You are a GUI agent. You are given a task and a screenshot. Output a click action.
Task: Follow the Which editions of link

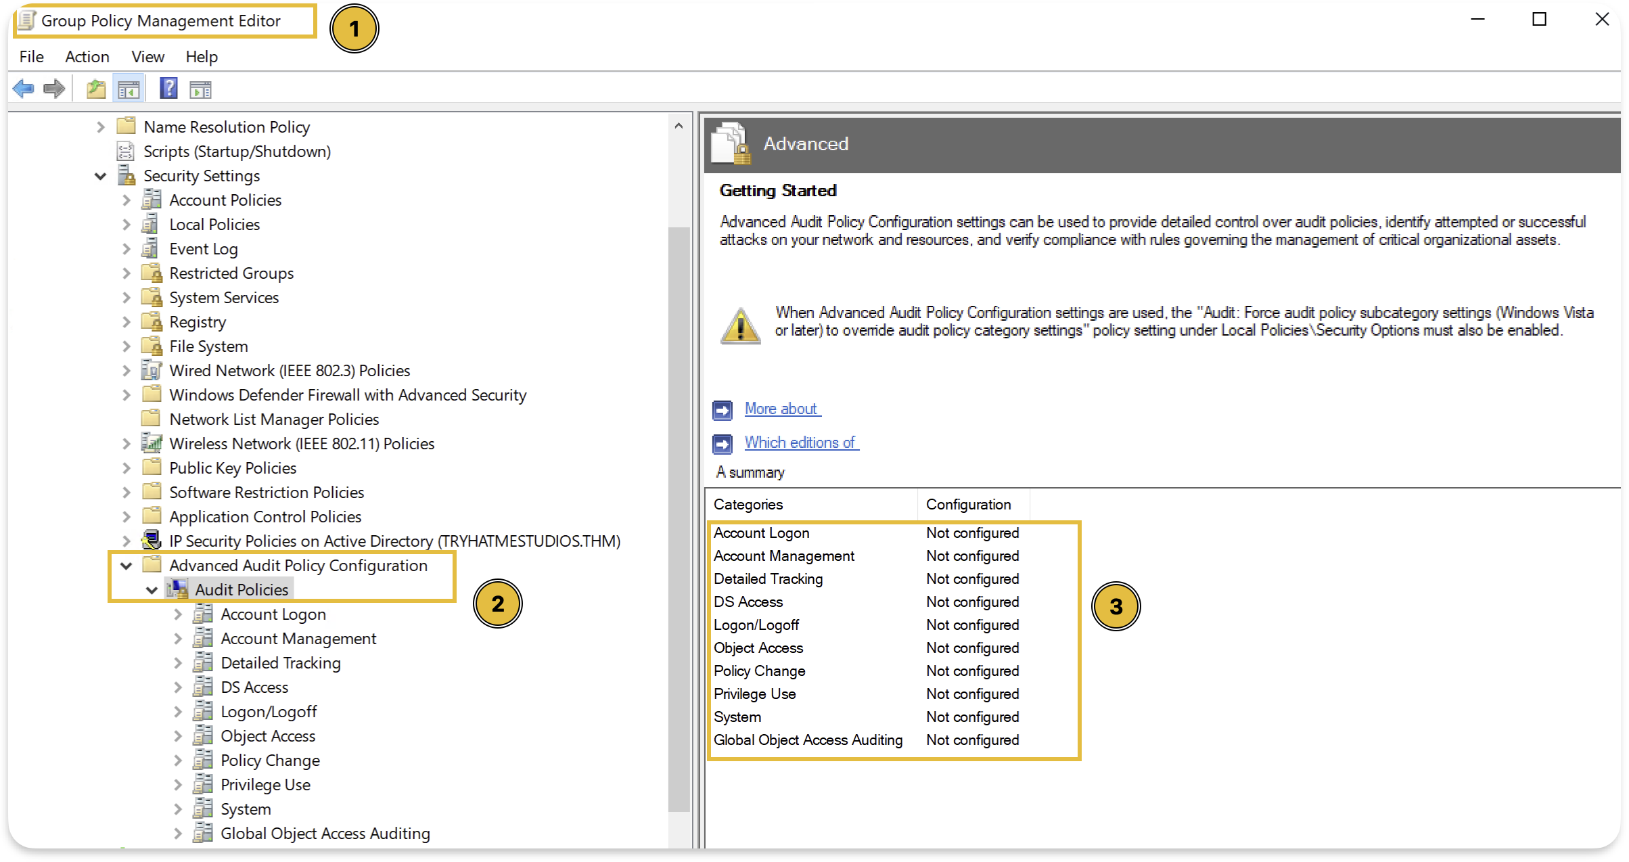point(801,443)
